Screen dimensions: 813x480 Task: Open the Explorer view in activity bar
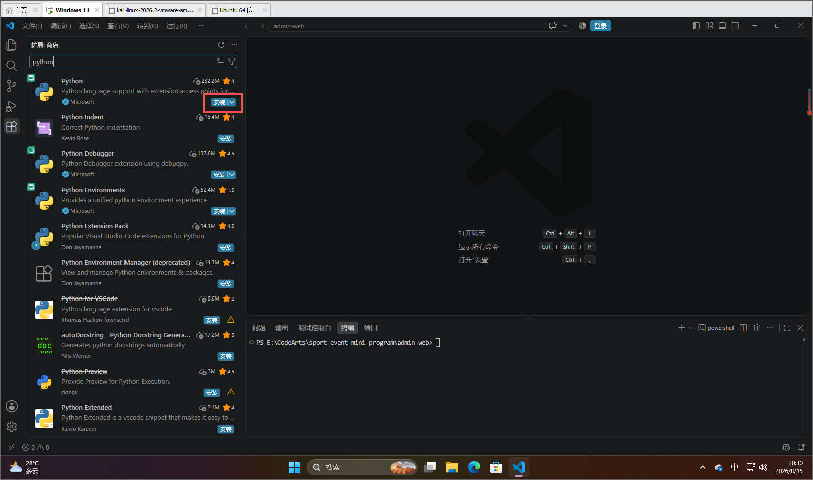[x=11, y=45]
